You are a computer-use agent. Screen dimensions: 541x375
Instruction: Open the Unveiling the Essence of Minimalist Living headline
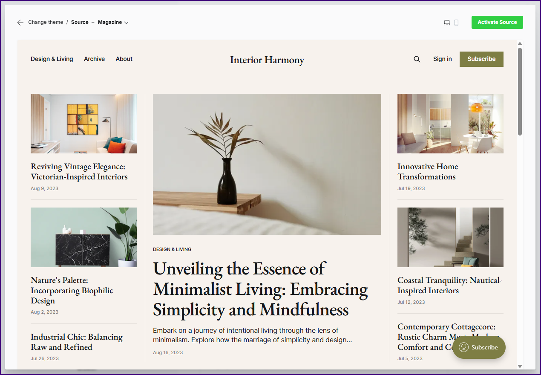click(x=261, y=289)
